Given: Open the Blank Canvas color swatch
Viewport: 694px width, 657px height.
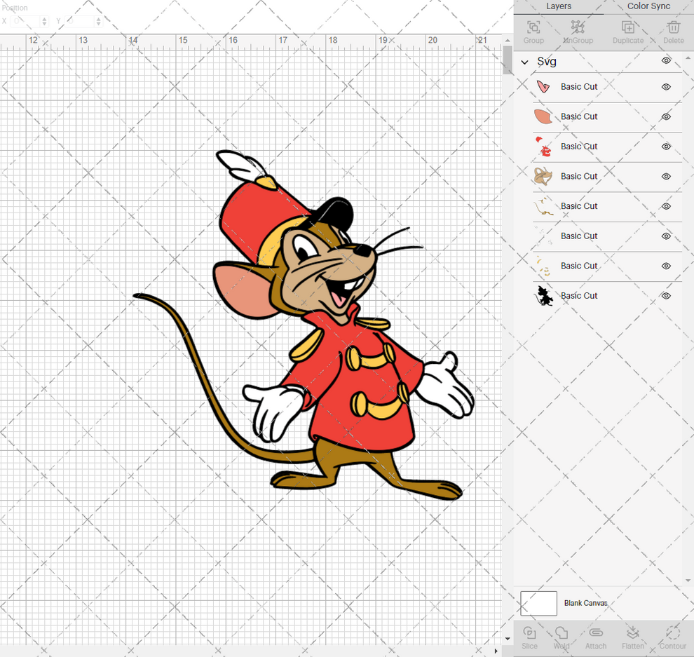Looking at the screenshot, I should (x=538, y=603).
